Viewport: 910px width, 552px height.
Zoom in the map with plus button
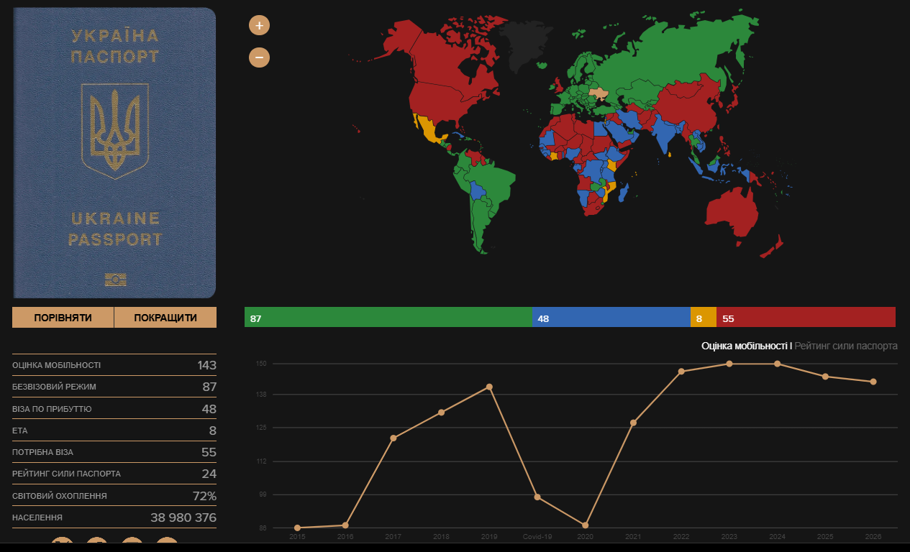[259, 25]
